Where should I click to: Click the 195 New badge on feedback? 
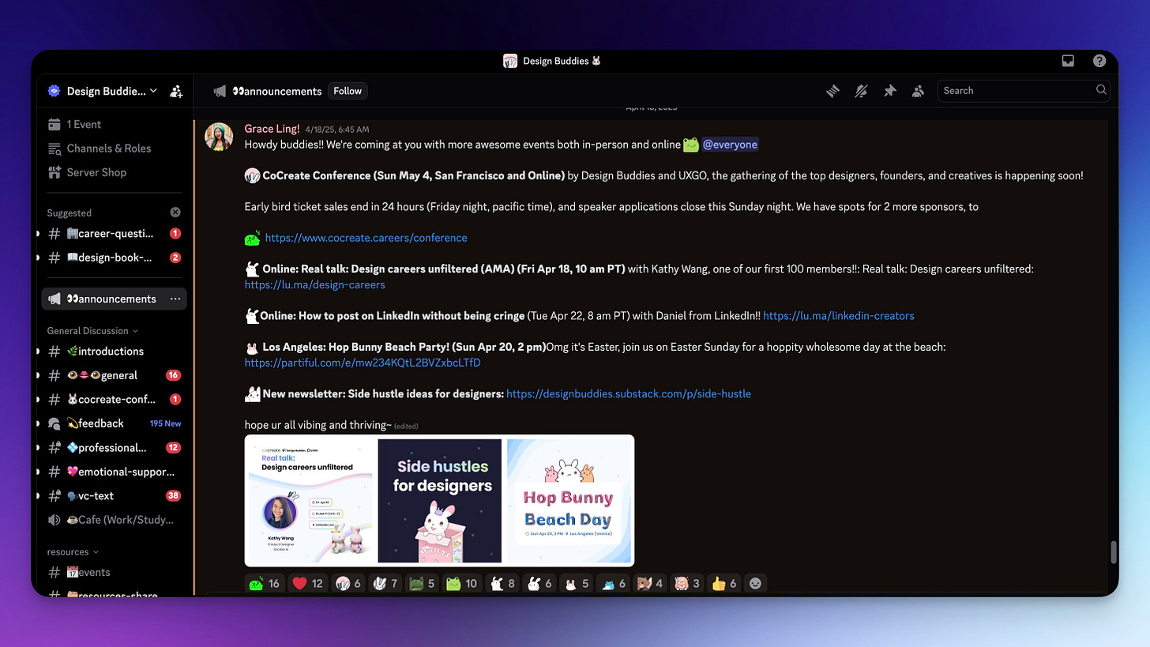pos(166,423)
